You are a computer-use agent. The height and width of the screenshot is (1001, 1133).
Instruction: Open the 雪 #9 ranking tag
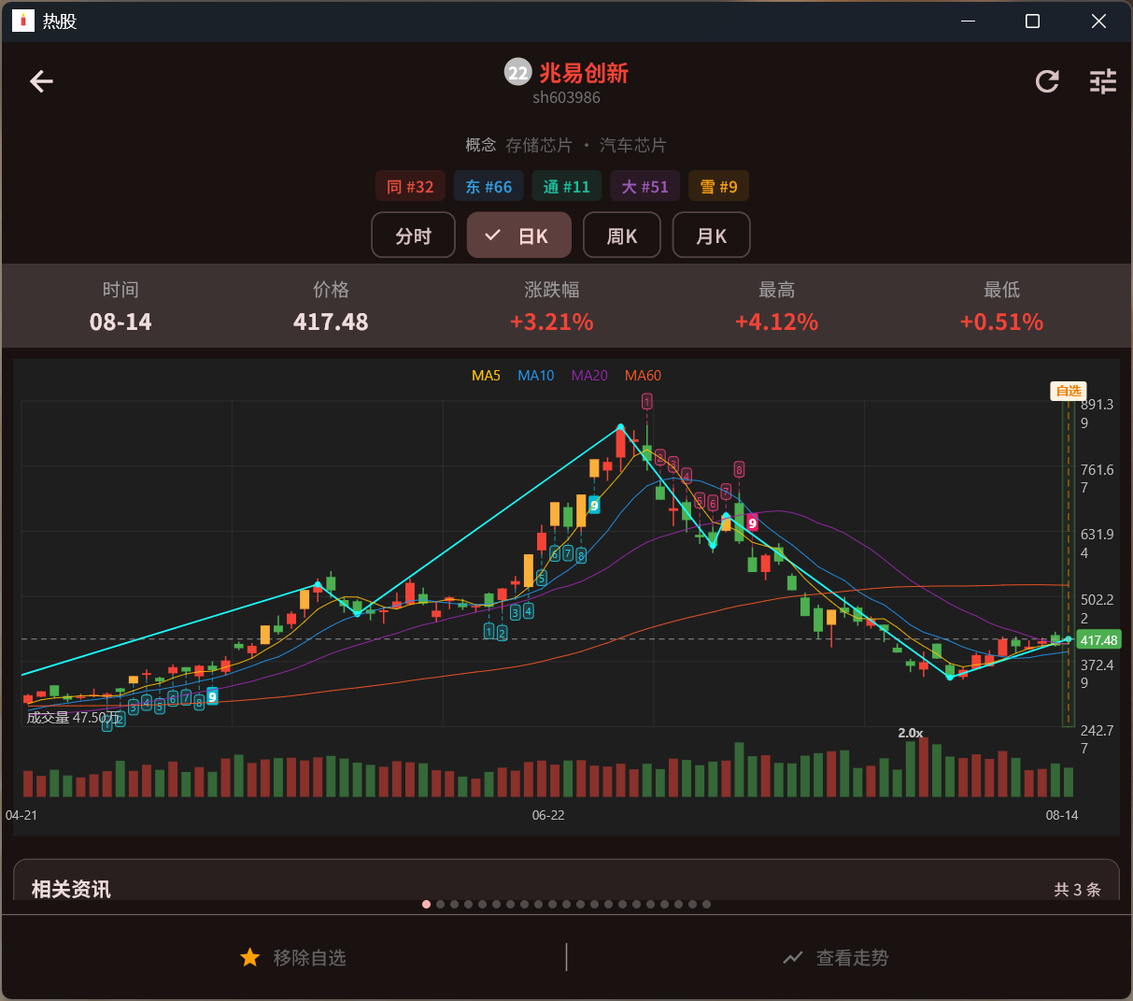(x=719, y=186)
